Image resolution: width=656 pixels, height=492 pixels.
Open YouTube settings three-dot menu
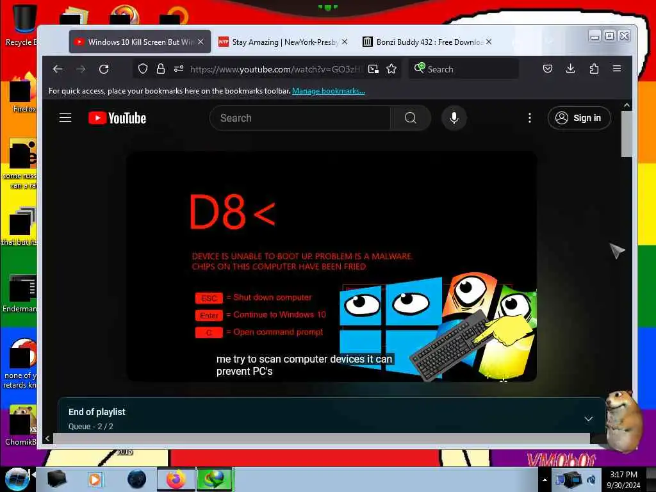(530, 118)
